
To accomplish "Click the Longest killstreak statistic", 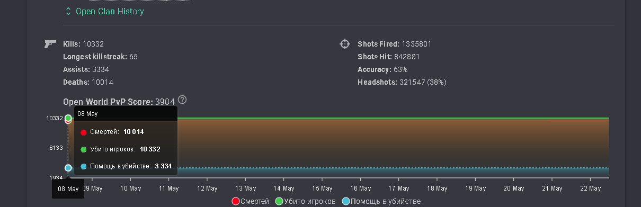I will (x=100, y=57).
